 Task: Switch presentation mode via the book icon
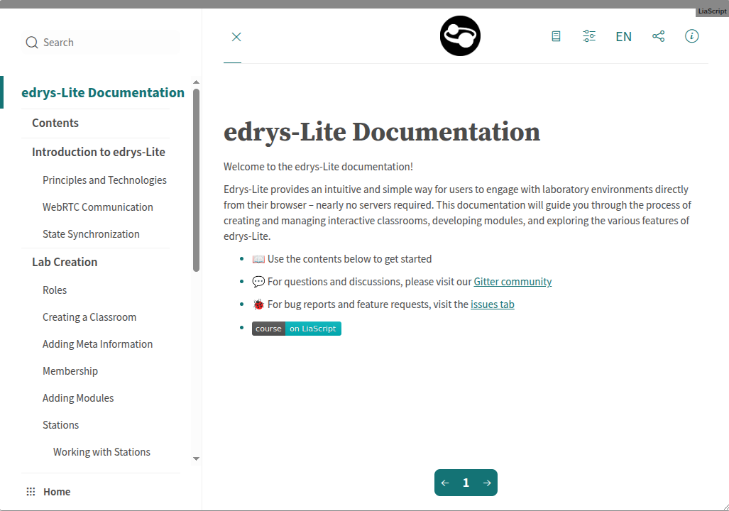[556, 36]
